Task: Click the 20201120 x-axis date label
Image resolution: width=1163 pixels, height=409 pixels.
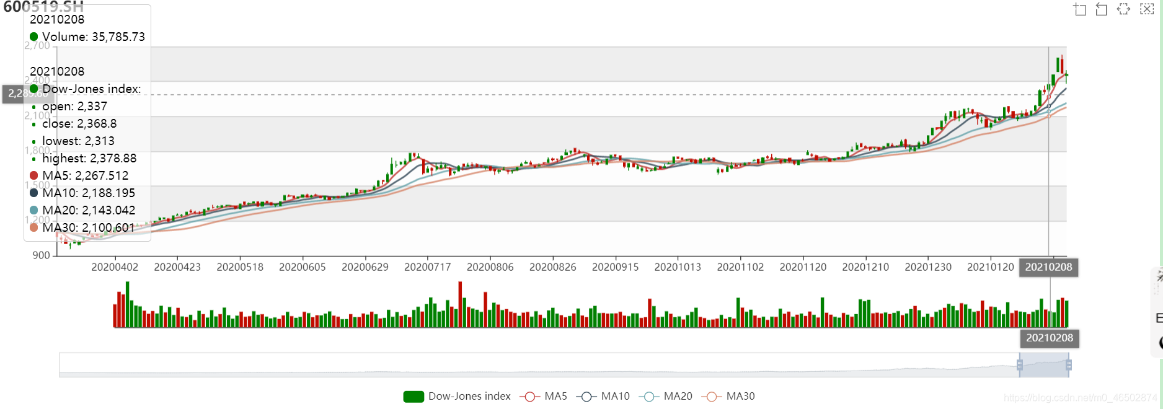Action: coord(803,267)
